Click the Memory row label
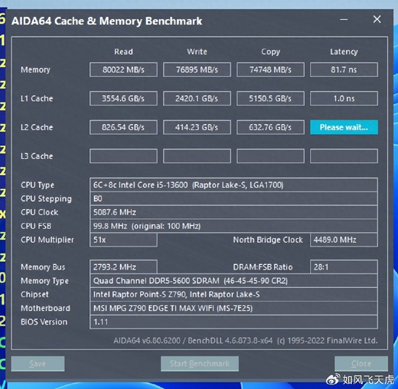This screenshot has width=398, height=389. [35, 70]
